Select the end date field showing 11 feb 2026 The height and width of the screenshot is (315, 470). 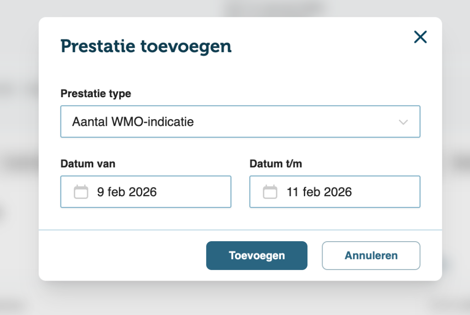[335, 192]
